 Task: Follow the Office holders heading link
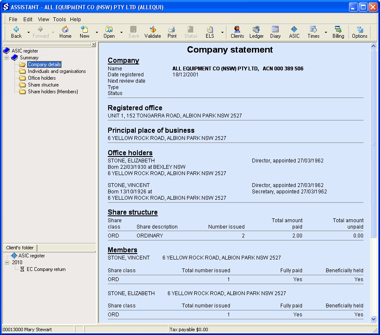(130, 153)
